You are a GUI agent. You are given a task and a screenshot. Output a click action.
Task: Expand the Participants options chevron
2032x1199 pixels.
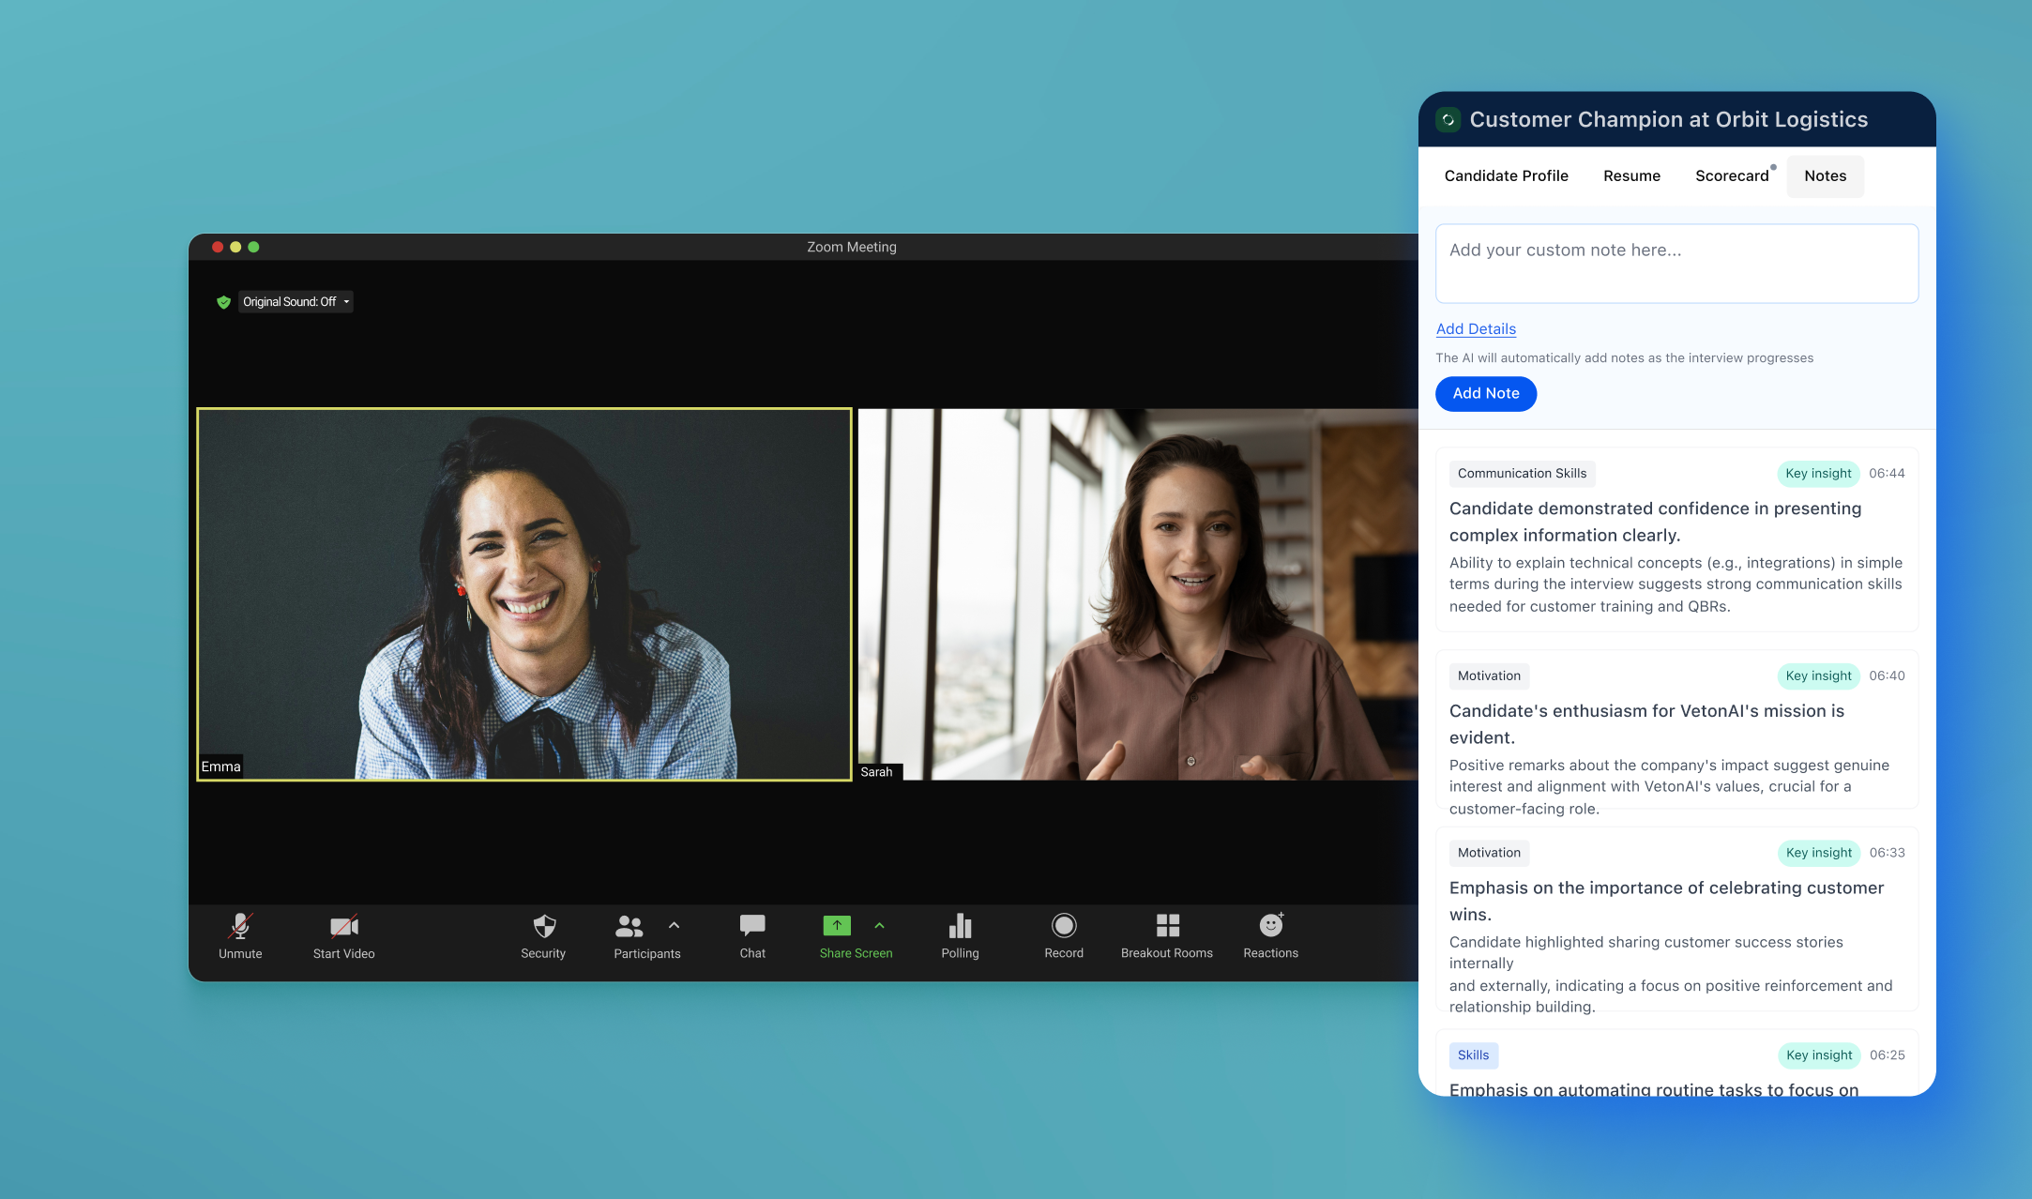coord(674,925)
